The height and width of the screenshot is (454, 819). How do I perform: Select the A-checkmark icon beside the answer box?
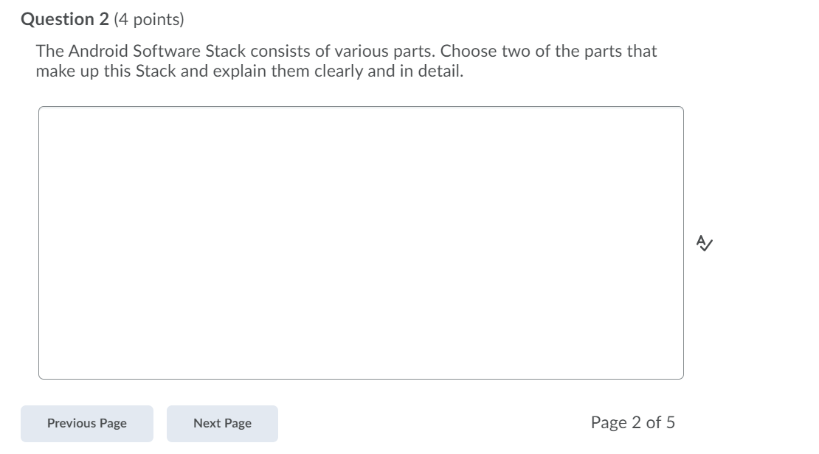click(705, 244)
